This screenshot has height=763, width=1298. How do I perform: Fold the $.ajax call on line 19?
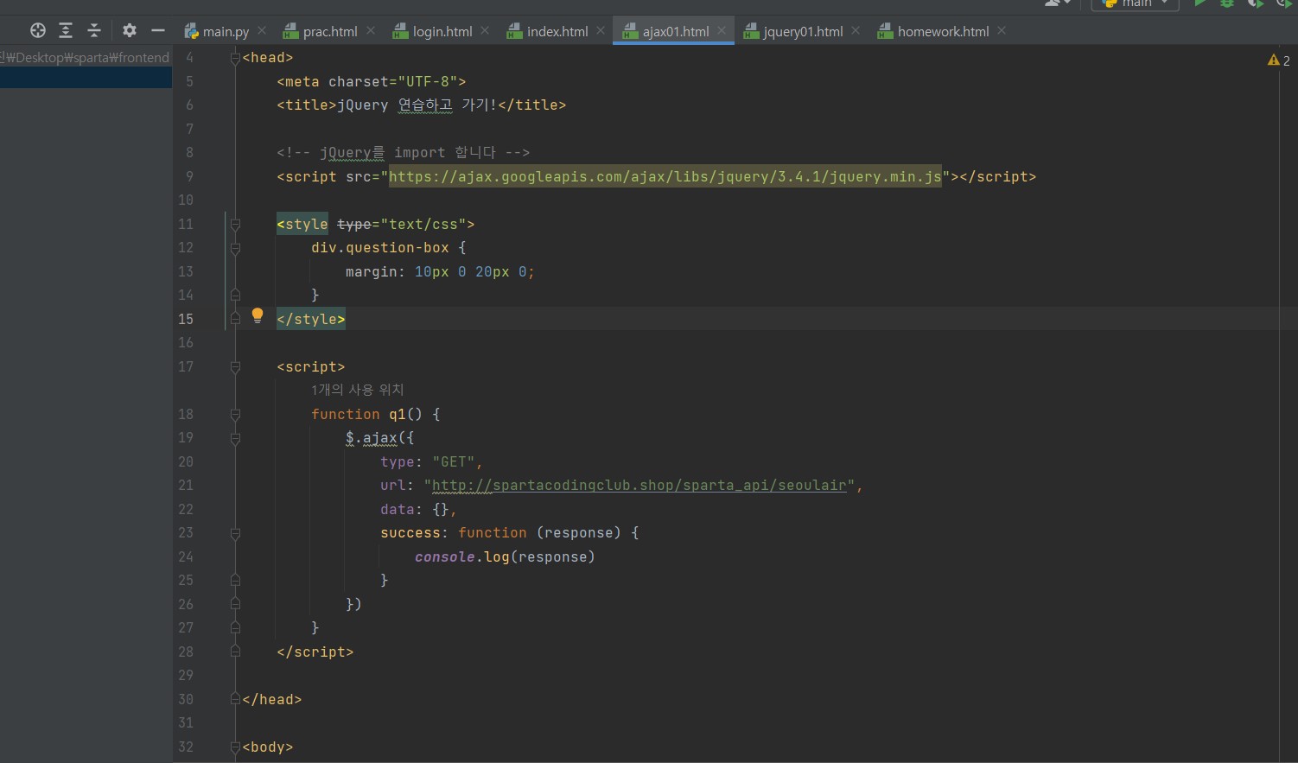235,438
